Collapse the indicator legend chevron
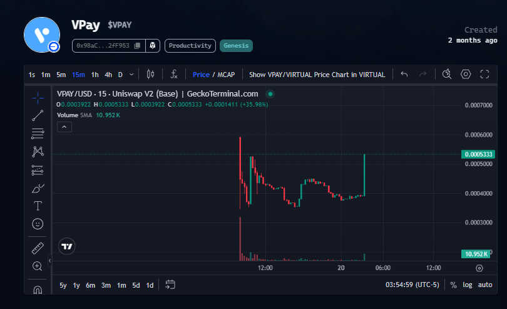 pyautogui.click(x=64, y=127)
